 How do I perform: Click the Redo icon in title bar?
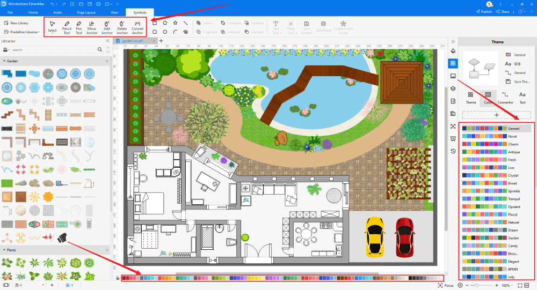pyautogui.click(x=64, y=4)
